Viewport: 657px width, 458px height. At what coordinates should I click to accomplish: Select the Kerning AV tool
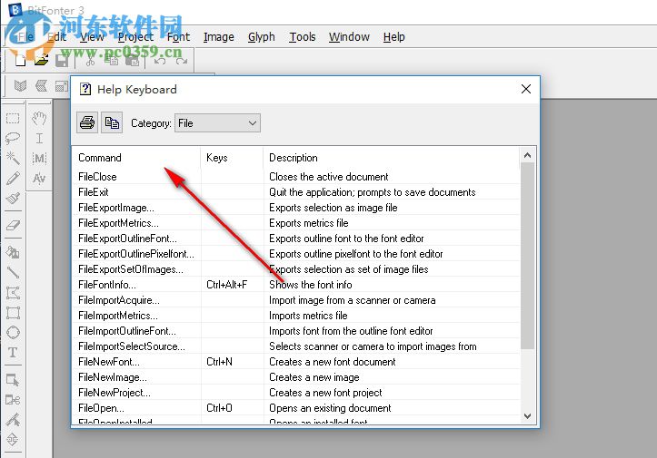pos(39,178)
